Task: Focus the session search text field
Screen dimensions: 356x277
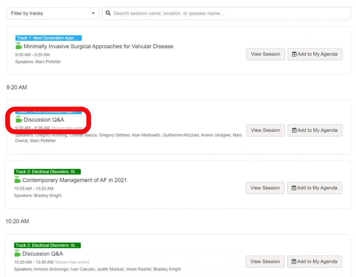Action: pos(229,14)
